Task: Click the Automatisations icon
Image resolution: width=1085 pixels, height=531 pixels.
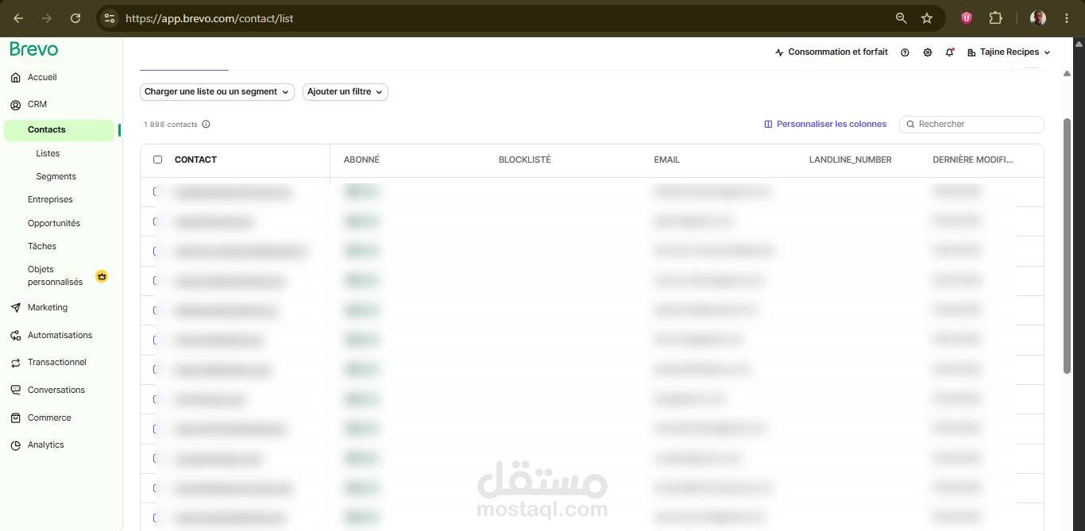Action: (16, 336)
